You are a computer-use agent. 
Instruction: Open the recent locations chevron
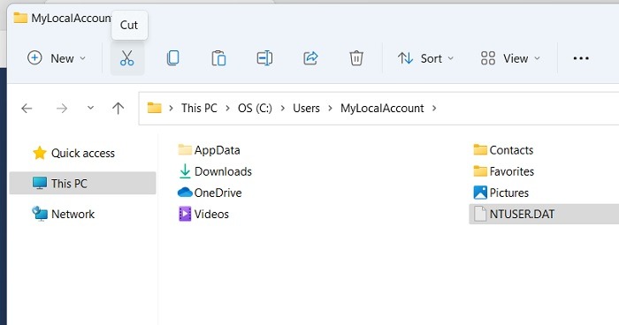coord(90,108)
